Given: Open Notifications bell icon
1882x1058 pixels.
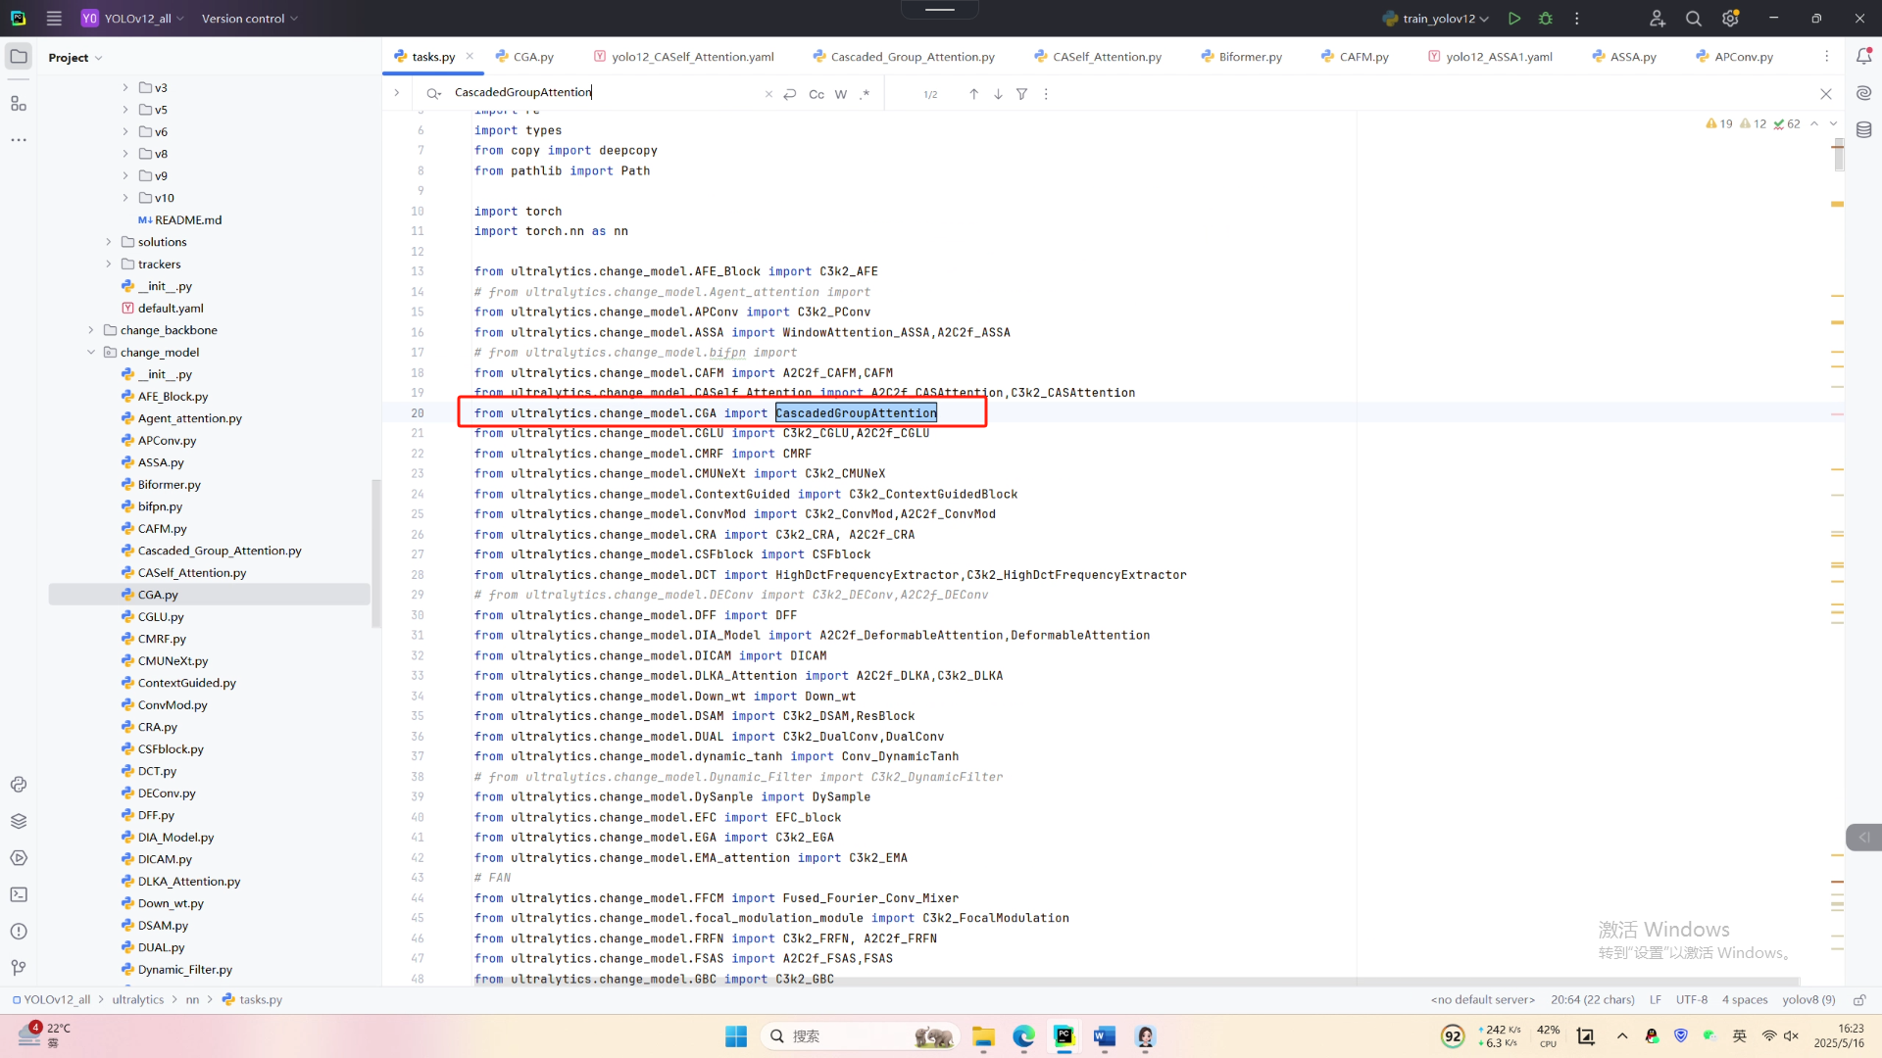Looking at the screenshot, I should click(1863, 57).
